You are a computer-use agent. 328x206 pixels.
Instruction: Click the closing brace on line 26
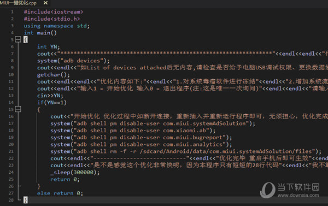point(39,186)
